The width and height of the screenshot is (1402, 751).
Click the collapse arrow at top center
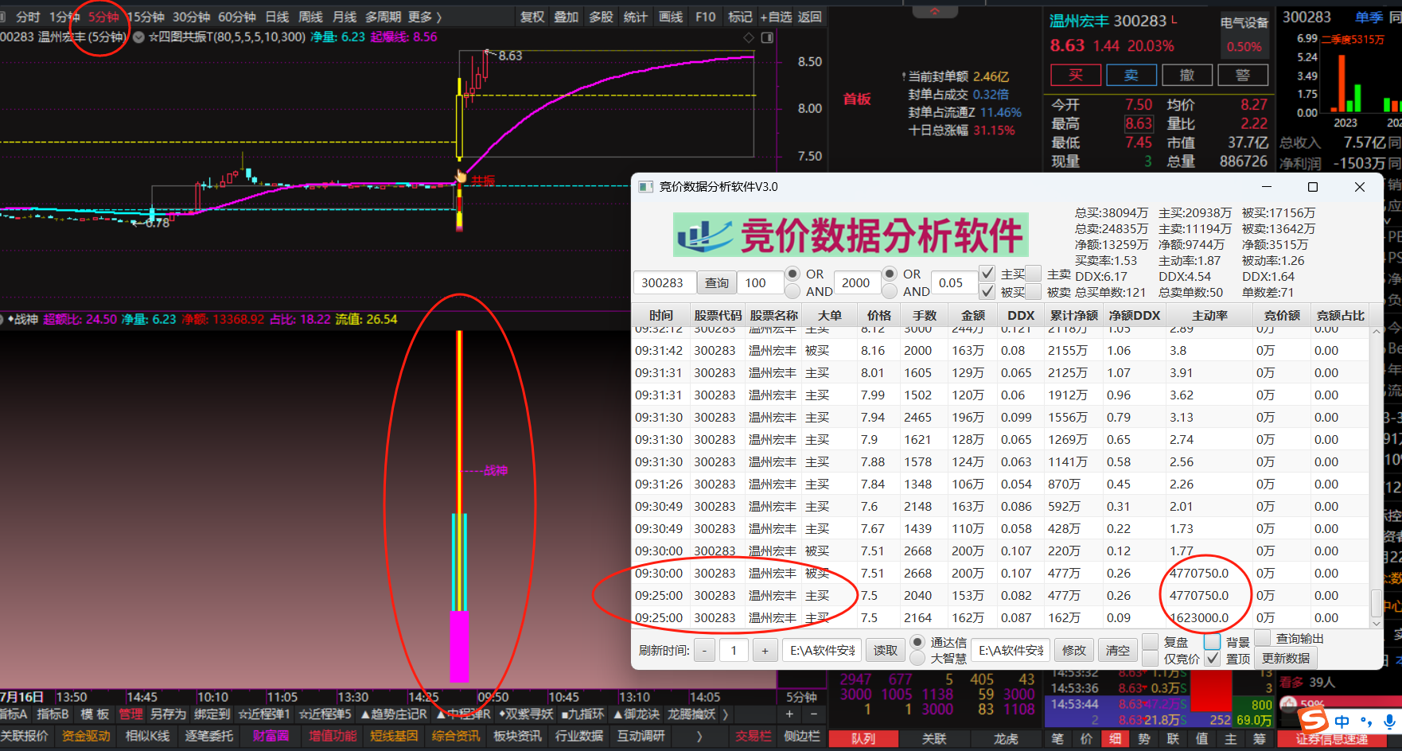coord(935,11)
